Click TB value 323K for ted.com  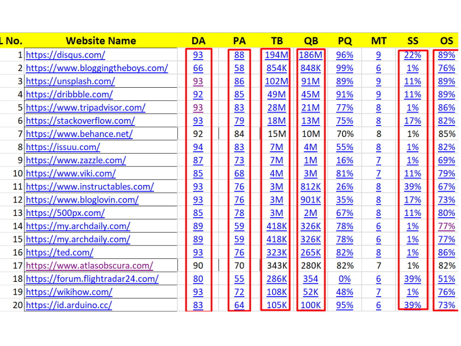277,253
